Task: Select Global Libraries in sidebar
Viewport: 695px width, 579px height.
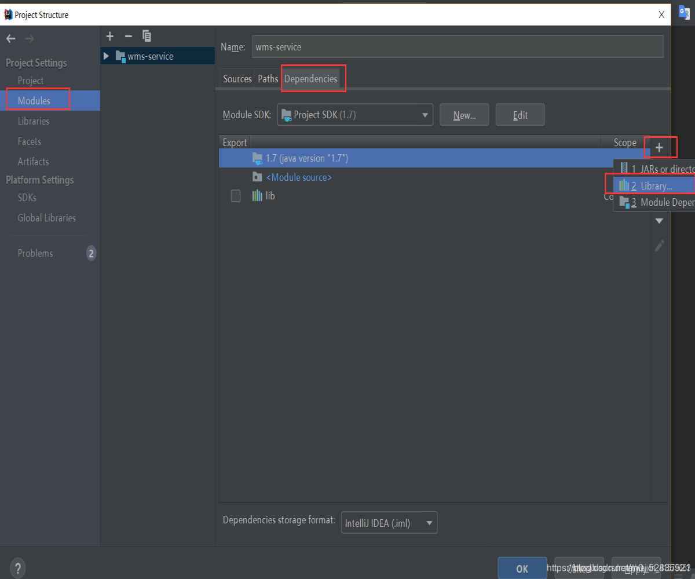Action: (47, 218)
